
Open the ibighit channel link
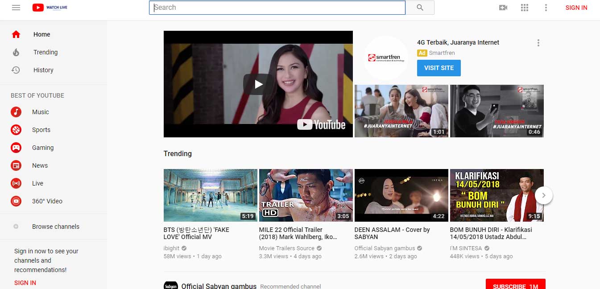click(x=171, y=248)
